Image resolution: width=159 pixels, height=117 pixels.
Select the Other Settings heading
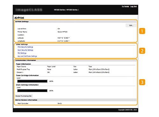(x=22, y=44)
